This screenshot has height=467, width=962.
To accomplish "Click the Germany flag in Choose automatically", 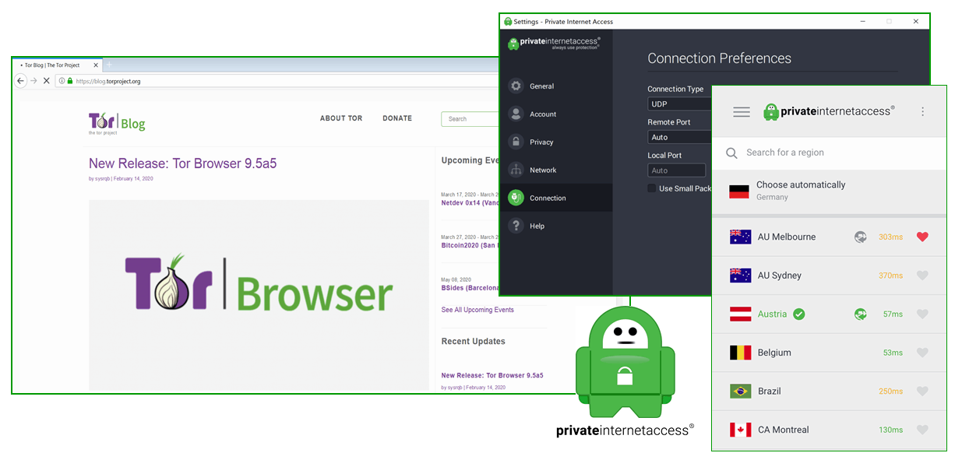I will click(739, 191).
